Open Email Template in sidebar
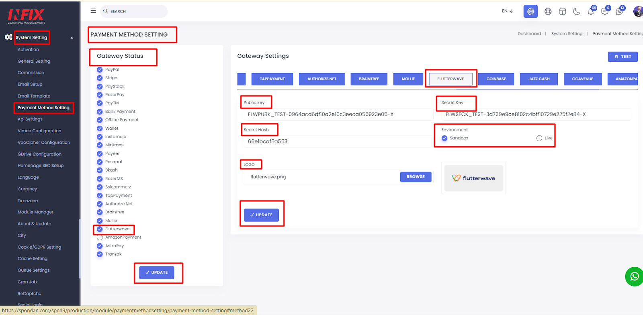The image size is (643, 315). coord(34,96)
